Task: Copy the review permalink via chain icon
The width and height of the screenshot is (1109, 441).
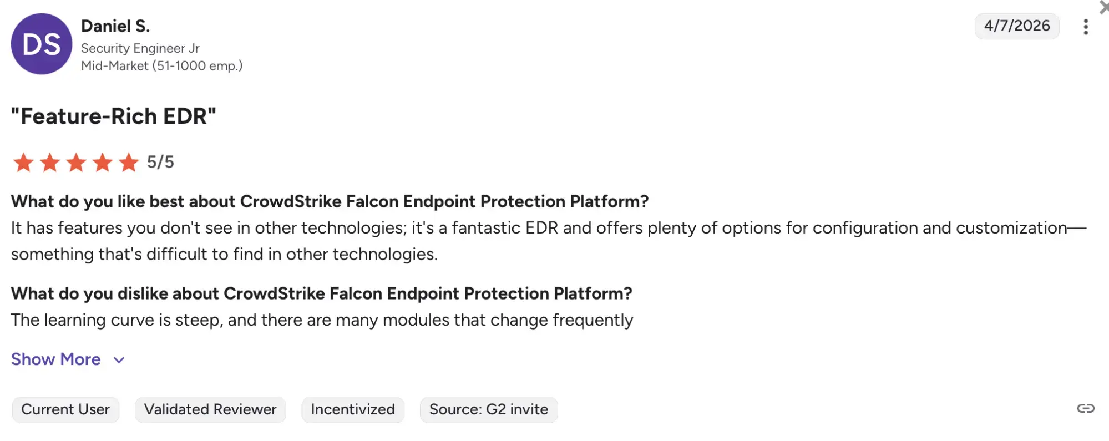Action: [x=1085, y=409]
